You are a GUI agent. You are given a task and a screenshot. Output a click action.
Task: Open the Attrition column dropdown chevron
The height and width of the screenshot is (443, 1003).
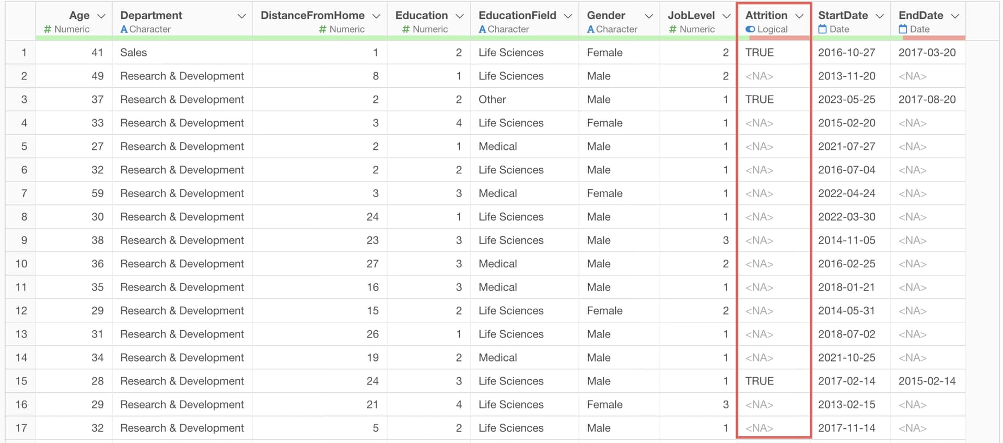pos(799,16)
